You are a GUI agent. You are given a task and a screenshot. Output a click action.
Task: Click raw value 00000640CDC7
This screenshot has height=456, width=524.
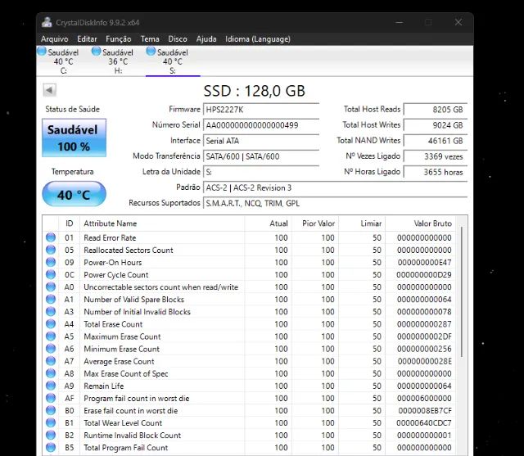[424, 423]
